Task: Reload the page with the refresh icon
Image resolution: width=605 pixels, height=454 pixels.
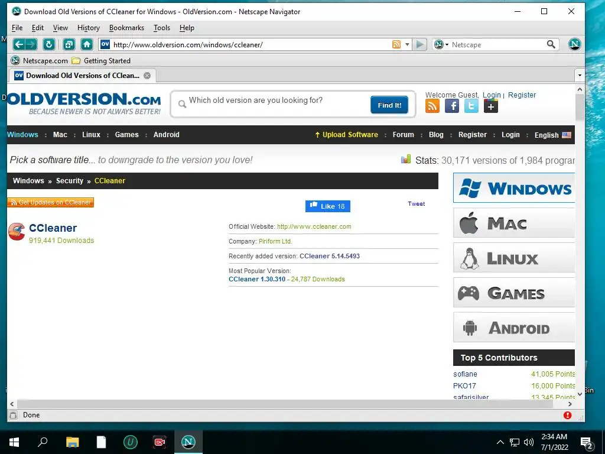Action: (49, 44)
